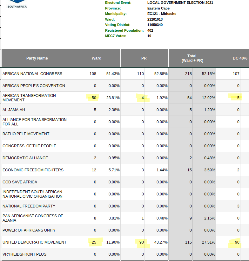Screen dimensions: 249x261
Task: Click PAC total percentage 2.15%
Action: coord(210,218)
